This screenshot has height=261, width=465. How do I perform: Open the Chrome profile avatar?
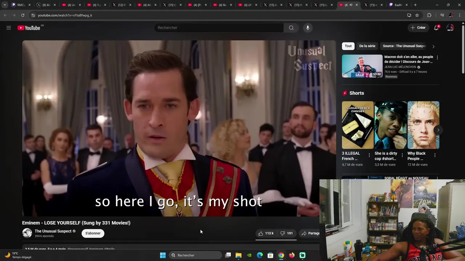point(451,15)
